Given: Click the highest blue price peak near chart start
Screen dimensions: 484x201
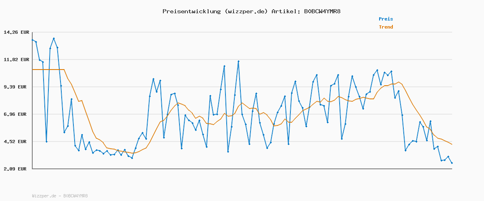Looking at the screenshot, I should [54, 39].
